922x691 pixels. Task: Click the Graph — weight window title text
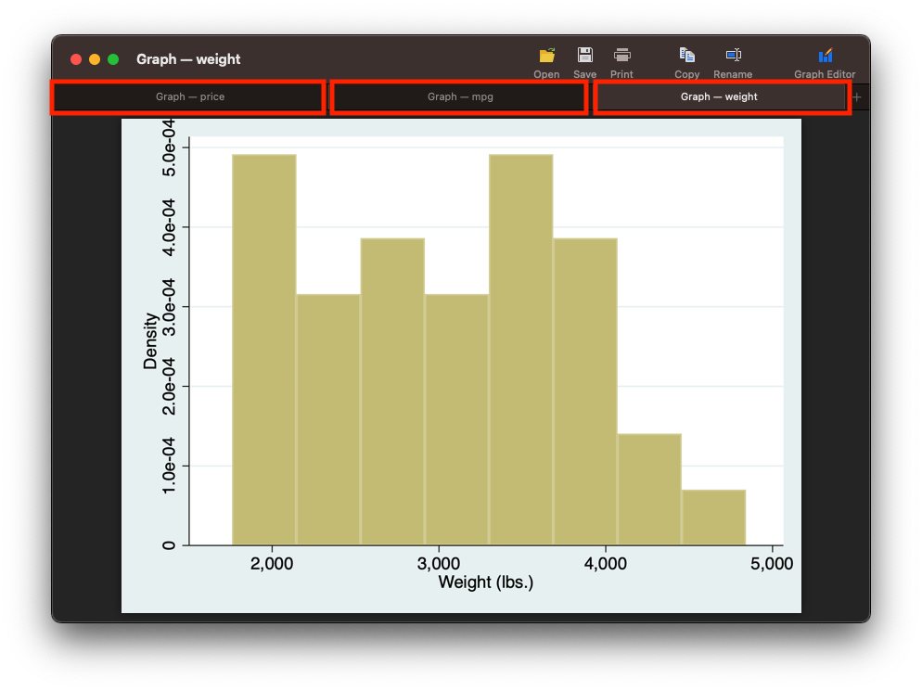[188, 59]
